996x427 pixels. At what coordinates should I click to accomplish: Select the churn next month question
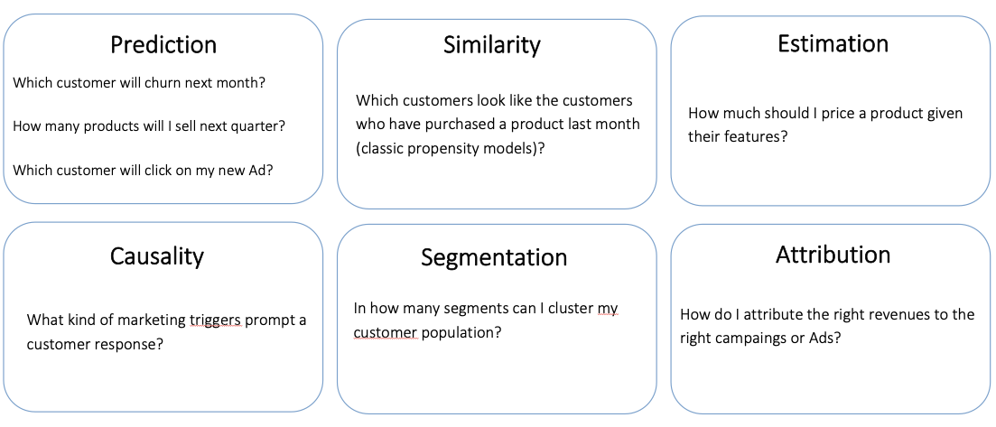pos(139,82)
